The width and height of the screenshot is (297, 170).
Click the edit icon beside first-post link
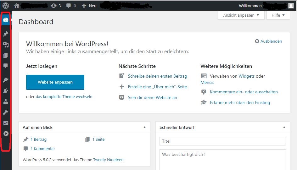click(x=122, y=76)
